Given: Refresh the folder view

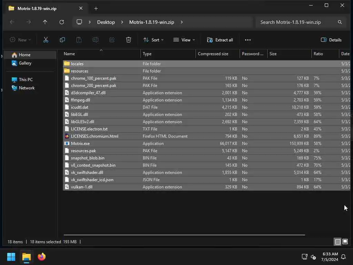Looking at the screenshot, I should (62, 22).
